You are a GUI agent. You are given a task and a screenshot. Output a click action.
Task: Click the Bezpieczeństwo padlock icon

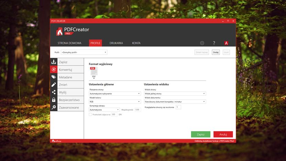tap(54, 100)
